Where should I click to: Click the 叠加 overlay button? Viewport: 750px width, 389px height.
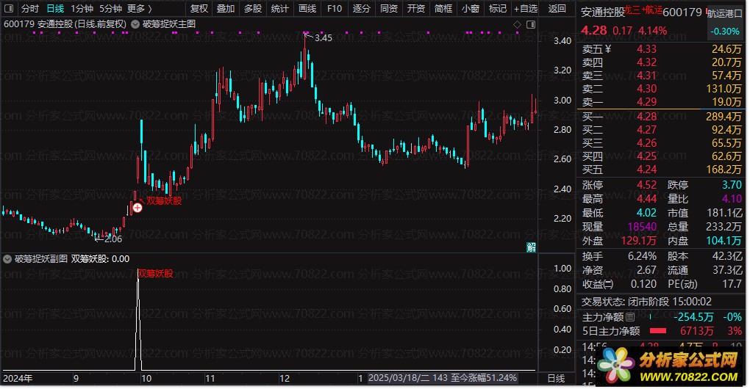226,9
